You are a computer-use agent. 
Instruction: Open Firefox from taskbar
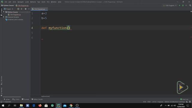(x=40, y=105)
